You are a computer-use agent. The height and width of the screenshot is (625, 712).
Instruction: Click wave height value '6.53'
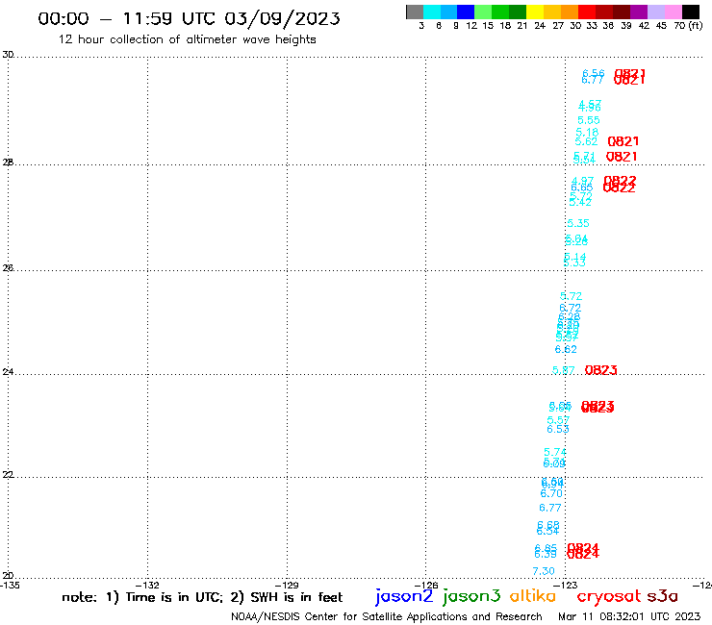[x=558, y=430]
